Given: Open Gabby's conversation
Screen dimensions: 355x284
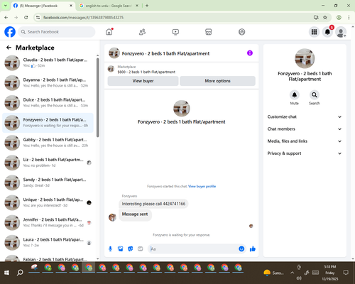Looking at the screenshot, I should coord(48,143).
